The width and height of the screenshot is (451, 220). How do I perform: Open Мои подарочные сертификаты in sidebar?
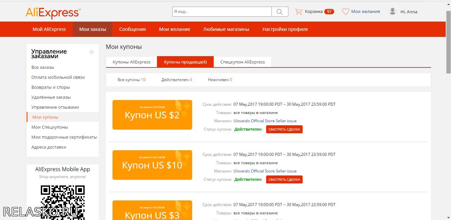[64, 137]
